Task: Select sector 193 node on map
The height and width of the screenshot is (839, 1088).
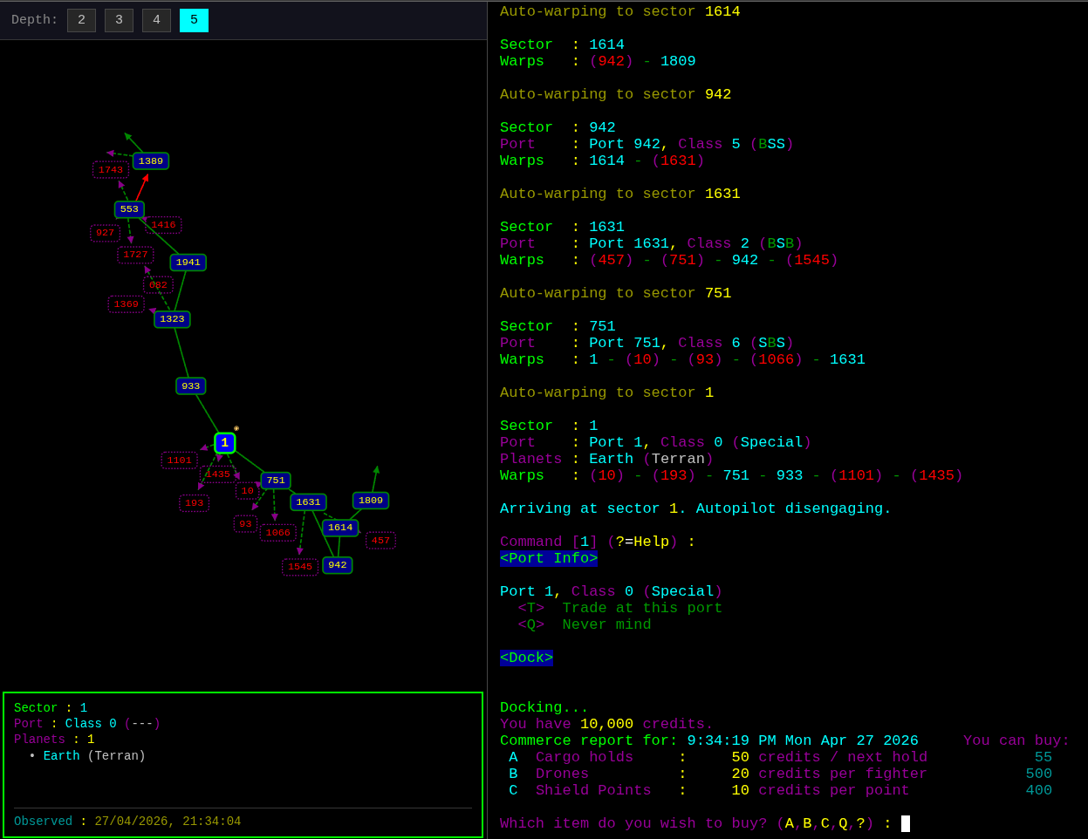Action: [x=194, y=503]
